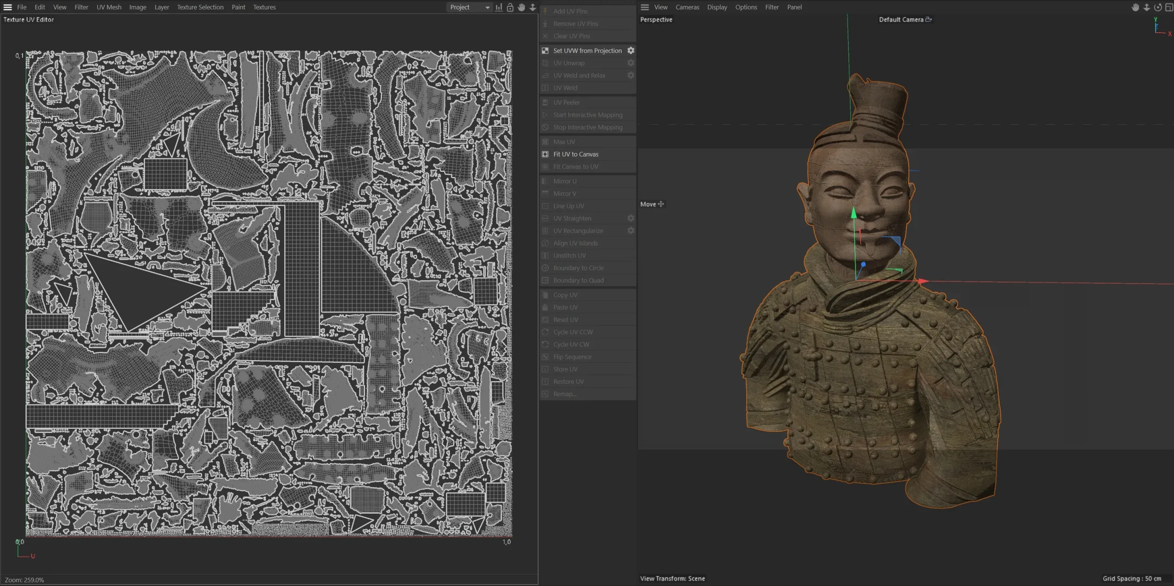1174x586 pixels.
Task: Click the Texture Selection menu
Action: (200, 7)
